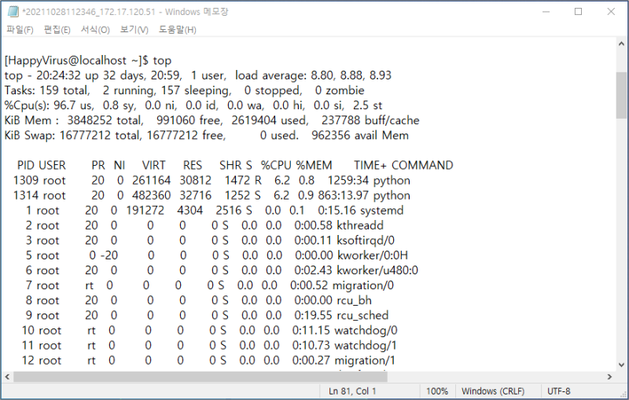Click the '1259:34' time value
This screenshot has height=400, width=629.
coord(348,181)
